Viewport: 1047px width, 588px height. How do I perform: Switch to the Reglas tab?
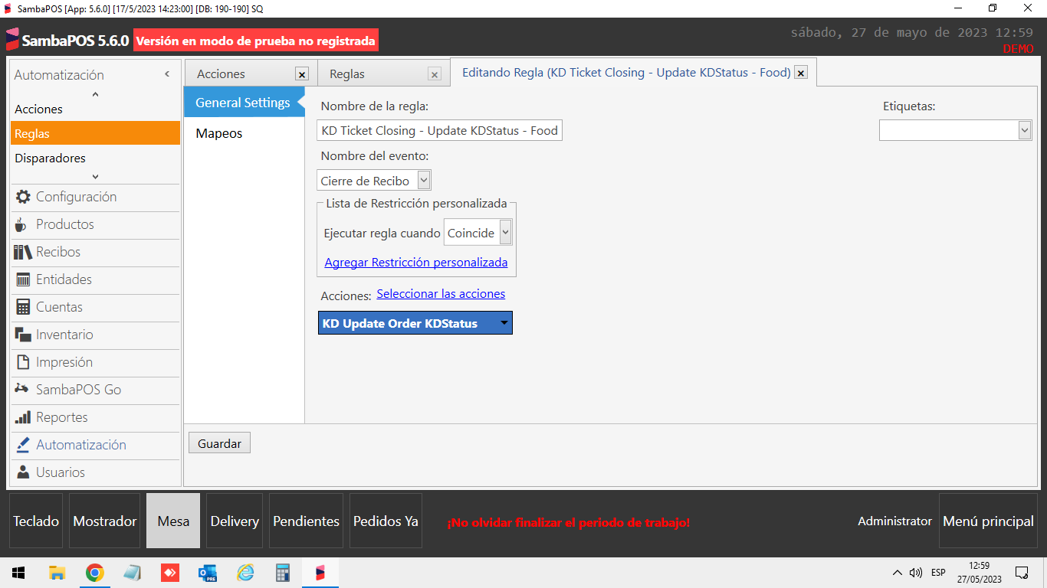pos(347,74)
